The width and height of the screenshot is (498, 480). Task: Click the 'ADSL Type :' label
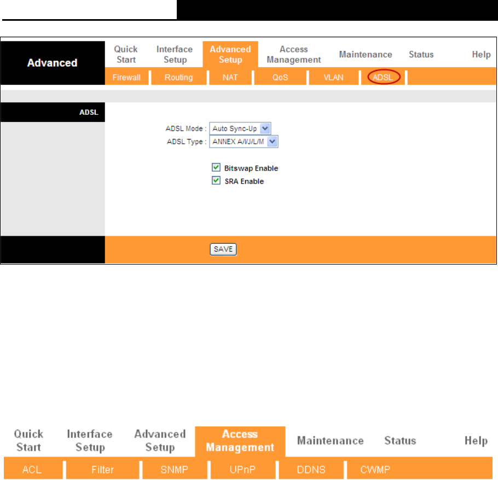point(187,142)
